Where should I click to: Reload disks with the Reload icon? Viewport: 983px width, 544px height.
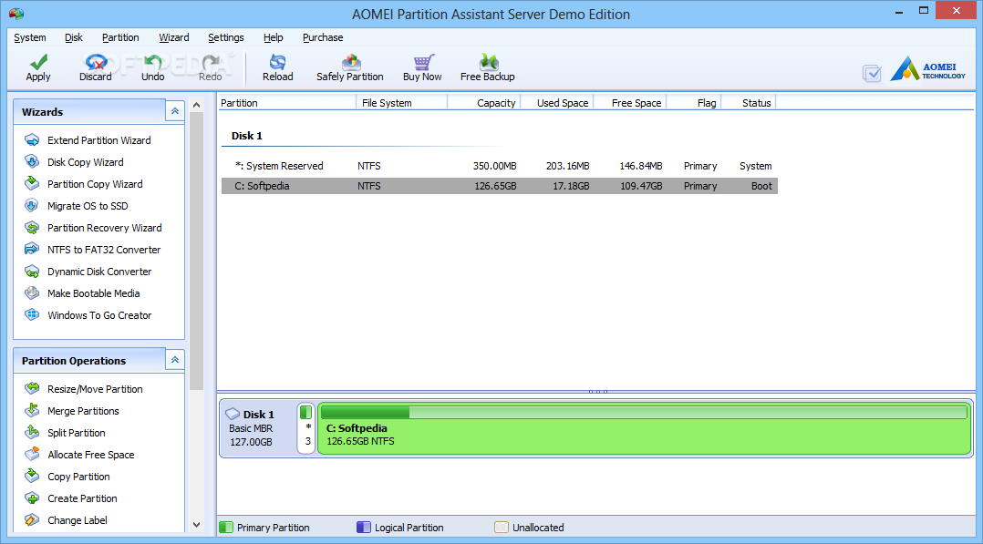(277, 61)
